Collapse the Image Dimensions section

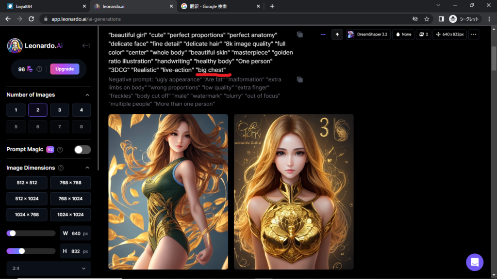pos(87,168)
